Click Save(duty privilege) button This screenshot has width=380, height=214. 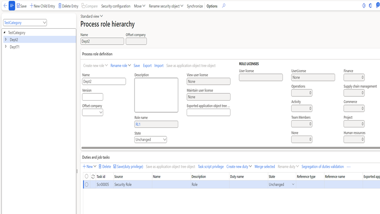[128, 167]
